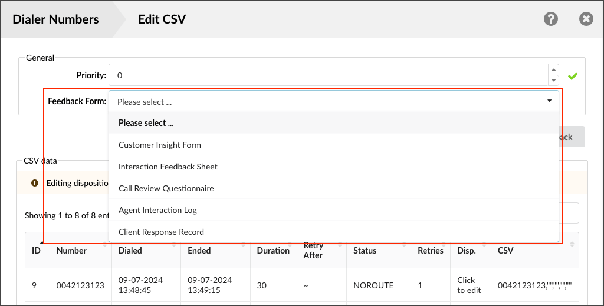Choose Interaction Feedback Sheet option

[334, 167]
